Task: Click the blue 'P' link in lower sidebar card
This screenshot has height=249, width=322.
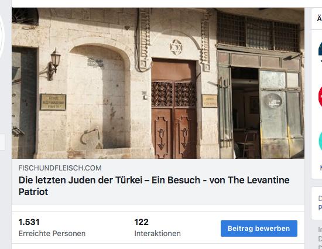Action: (320, 208)
